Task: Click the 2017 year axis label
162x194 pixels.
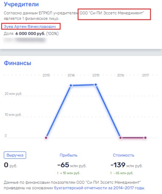Action: [146, 75]
